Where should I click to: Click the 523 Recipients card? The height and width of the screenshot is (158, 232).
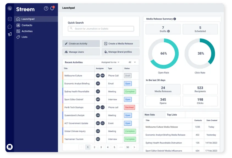tap(200, 89)
